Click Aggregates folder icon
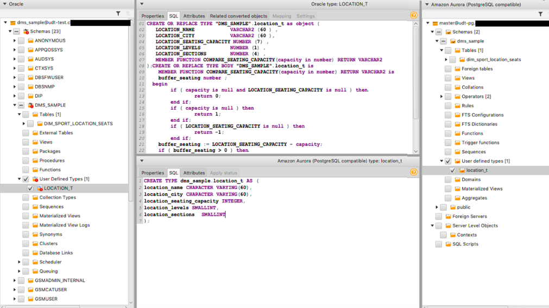This screenshot has height=308, width=549. point(458,198)
